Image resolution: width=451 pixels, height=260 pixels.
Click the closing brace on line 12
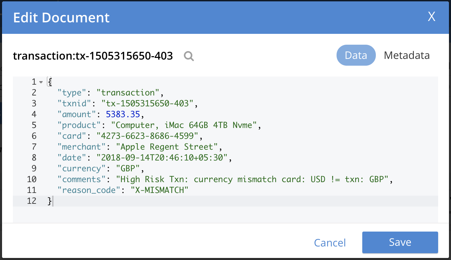tap(49, 201)
